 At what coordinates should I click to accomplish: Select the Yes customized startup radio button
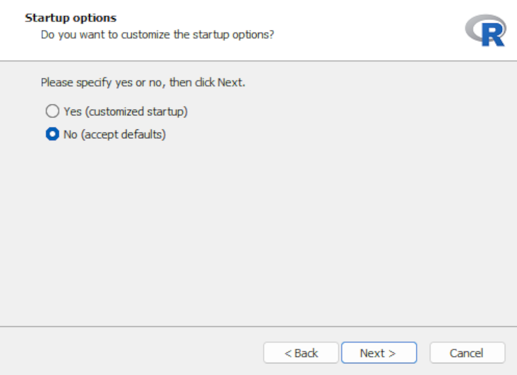pos(52,111)
